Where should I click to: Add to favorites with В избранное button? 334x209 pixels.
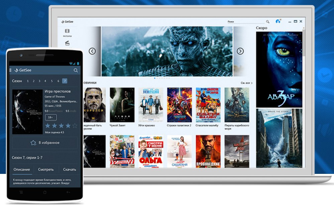pyautogui.click(x=45, y=142)
